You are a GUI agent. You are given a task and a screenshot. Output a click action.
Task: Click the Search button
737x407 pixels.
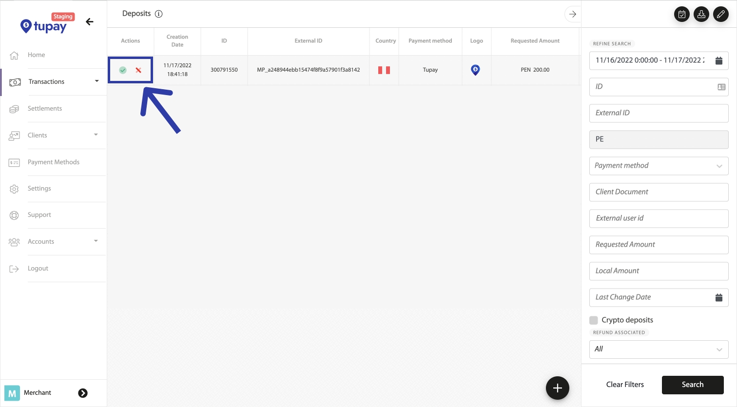tap(692, 385)
